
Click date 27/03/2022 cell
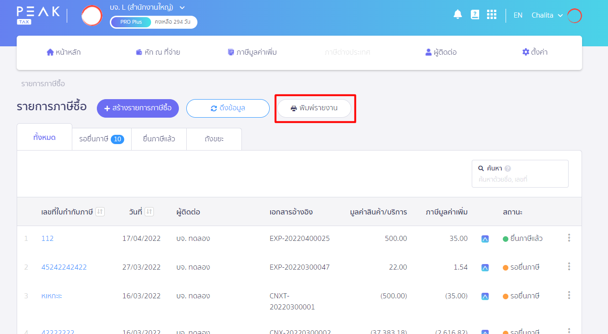tap(141, 267)
